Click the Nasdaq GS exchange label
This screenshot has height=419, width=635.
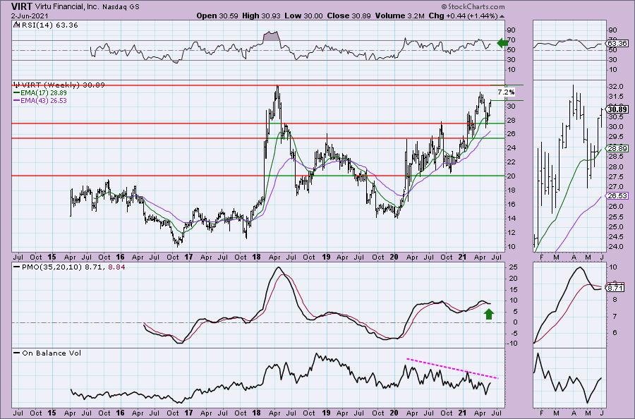pyautogui.click(x=121, y=7)
